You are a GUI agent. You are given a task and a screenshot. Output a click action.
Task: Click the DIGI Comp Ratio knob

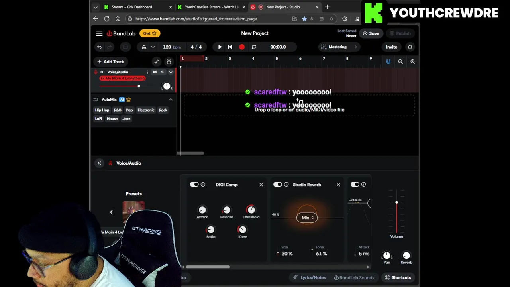[x=211, y=230]
